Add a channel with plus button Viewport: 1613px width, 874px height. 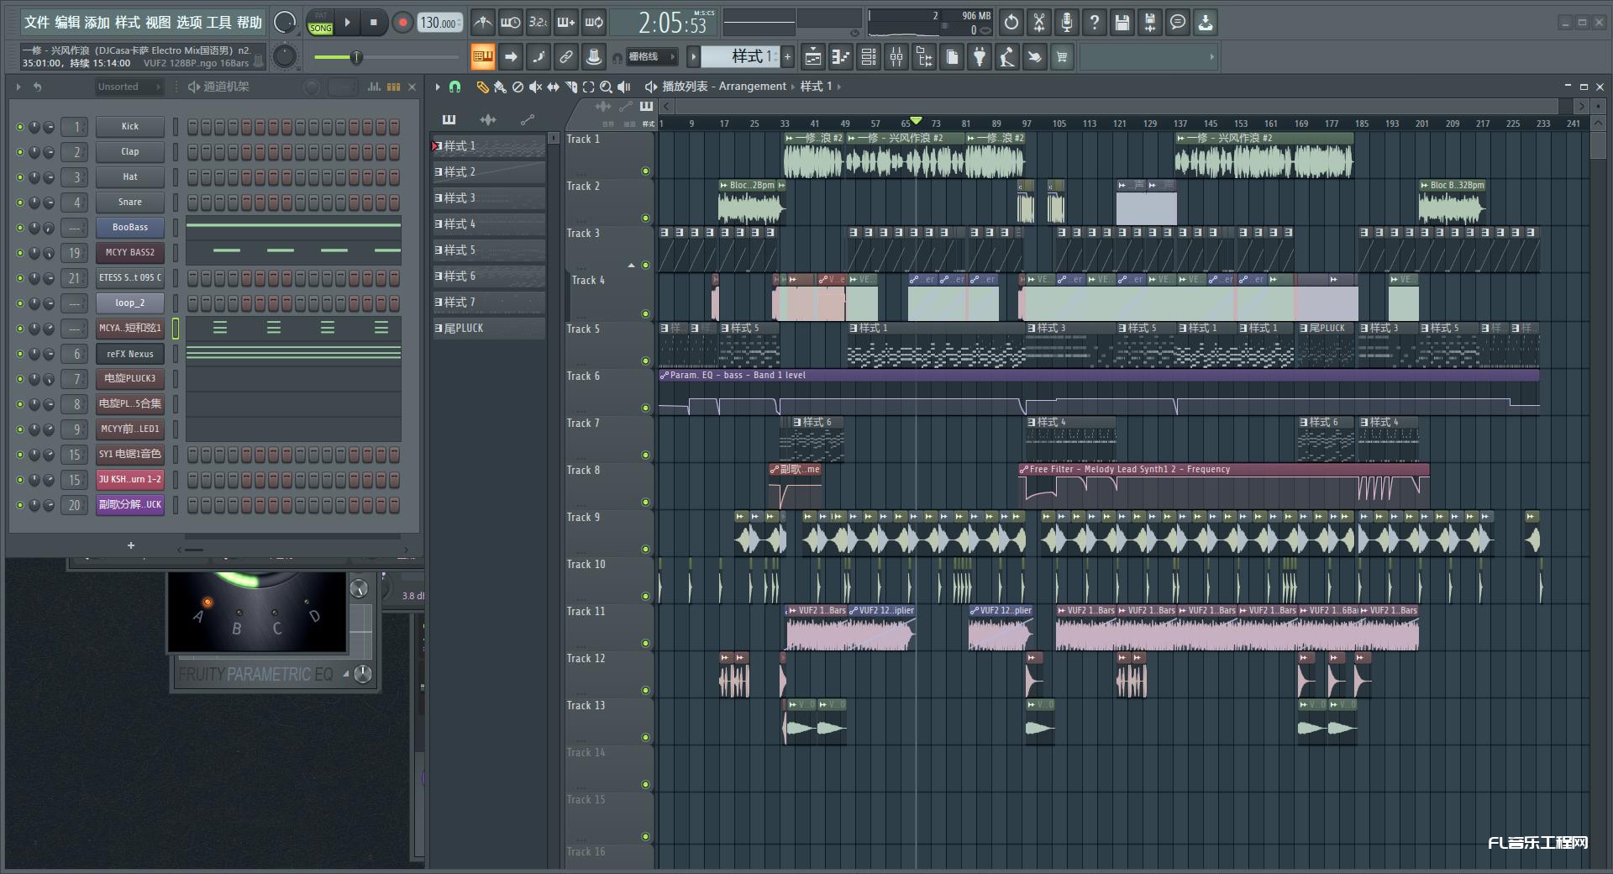[131, 545]
